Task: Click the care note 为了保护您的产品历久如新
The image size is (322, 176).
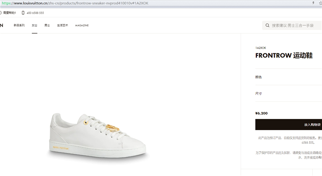Action: (x=289, y=155)
